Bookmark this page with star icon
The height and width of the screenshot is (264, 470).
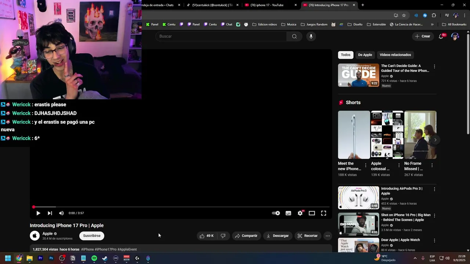tap(404, 15)
